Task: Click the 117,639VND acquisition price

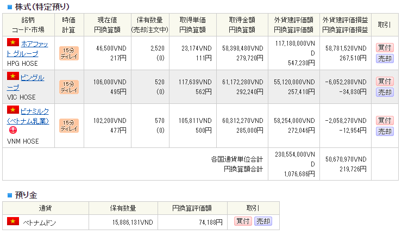Action: 195,82
